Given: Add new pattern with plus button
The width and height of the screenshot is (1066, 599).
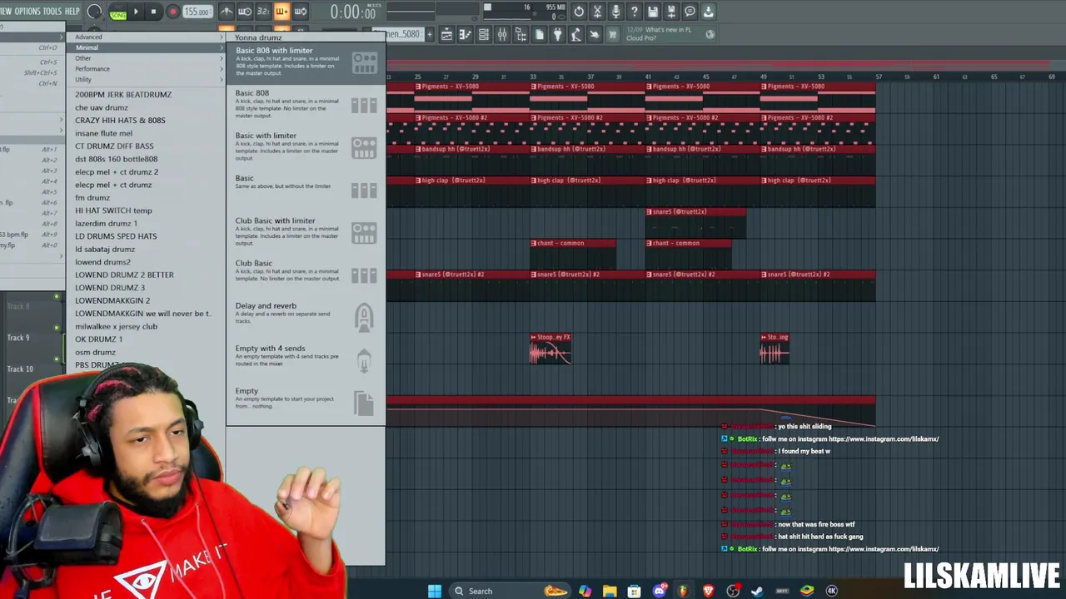Looking at the screenshot, I should point(430,34).
